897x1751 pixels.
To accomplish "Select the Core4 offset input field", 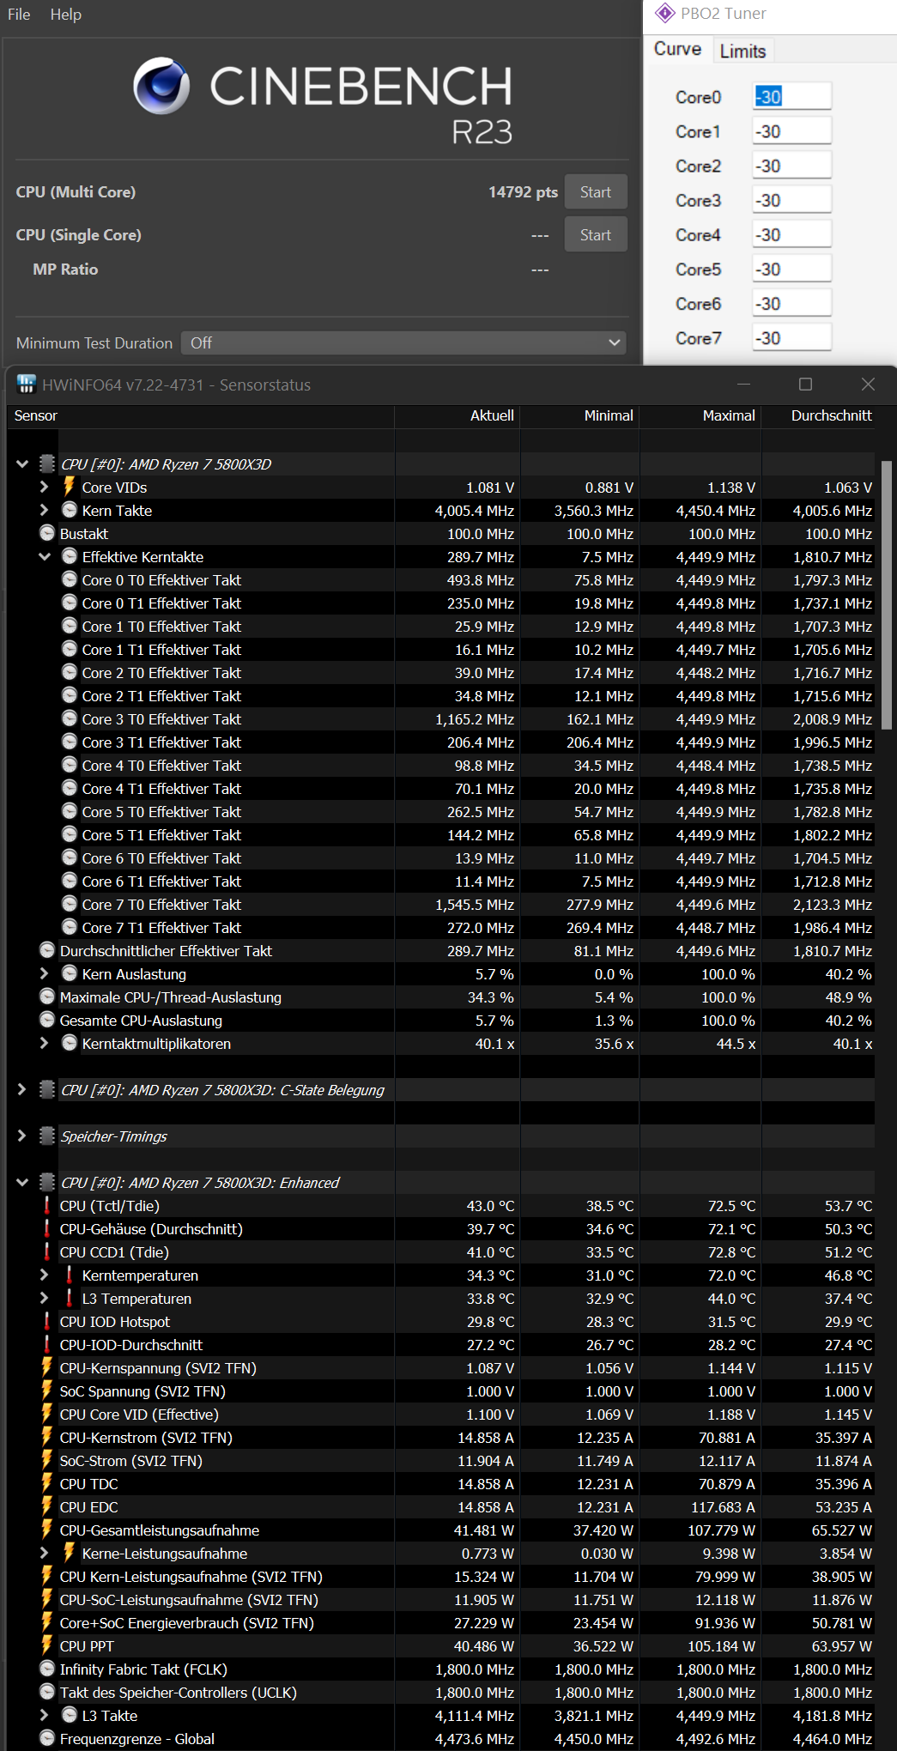I will 791,233.
